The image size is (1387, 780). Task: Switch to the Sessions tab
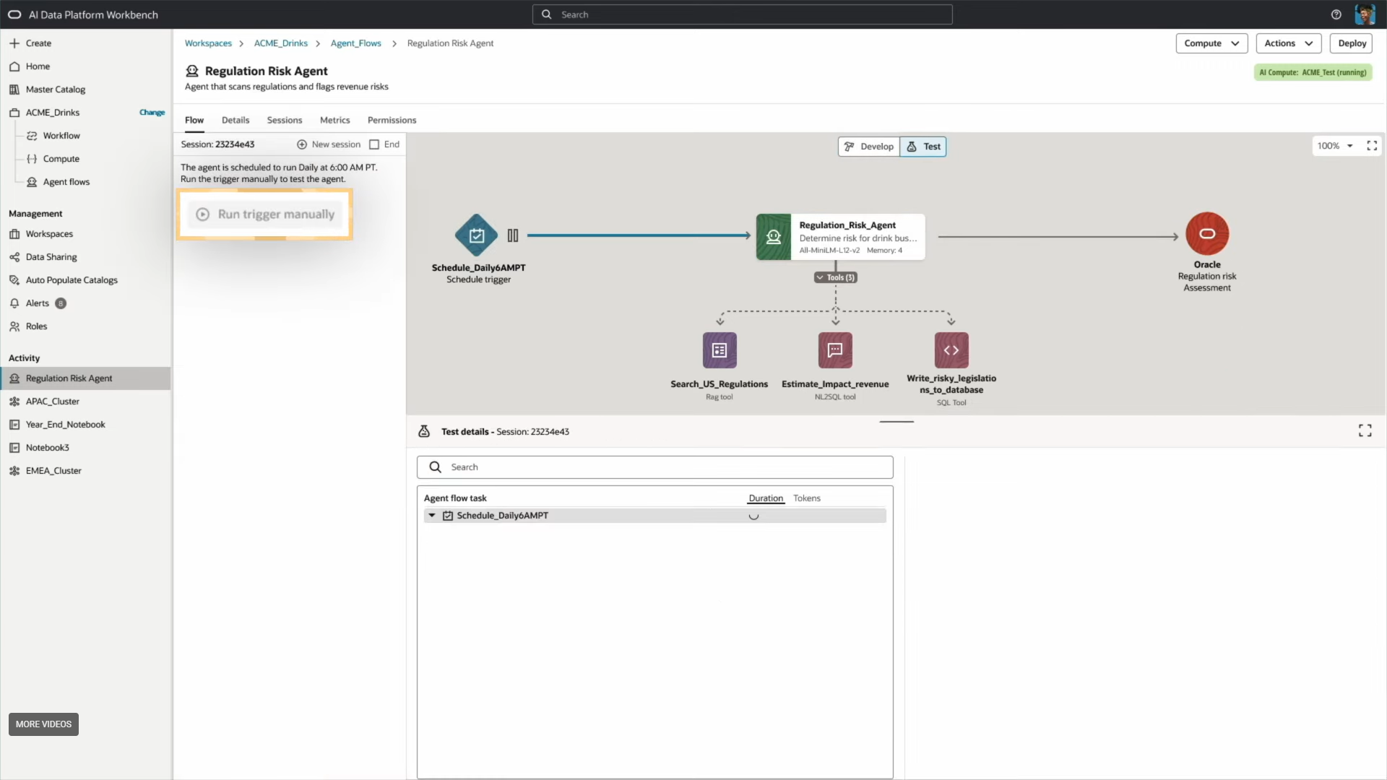[285, 120]
